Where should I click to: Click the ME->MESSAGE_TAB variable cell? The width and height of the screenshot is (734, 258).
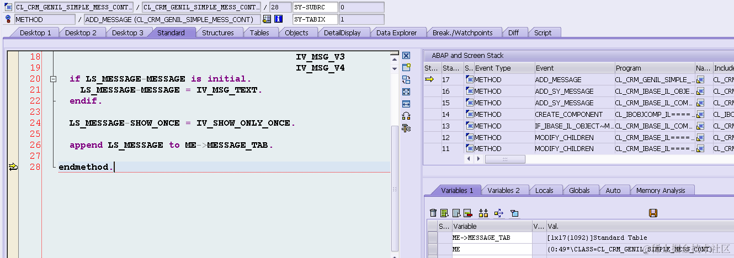point(491,238)
